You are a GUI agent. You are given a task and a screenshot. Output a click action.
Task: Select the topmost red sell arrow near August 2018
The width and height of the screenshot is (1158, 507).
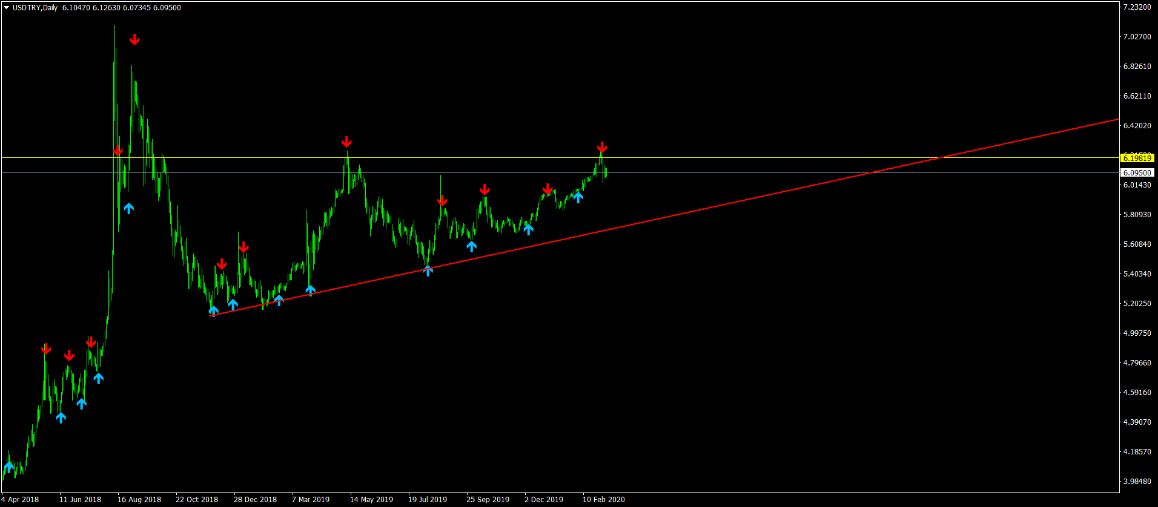point(134,40)
